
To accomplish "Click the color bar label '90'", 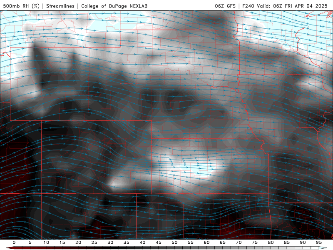I will click(x=303, y=242).
